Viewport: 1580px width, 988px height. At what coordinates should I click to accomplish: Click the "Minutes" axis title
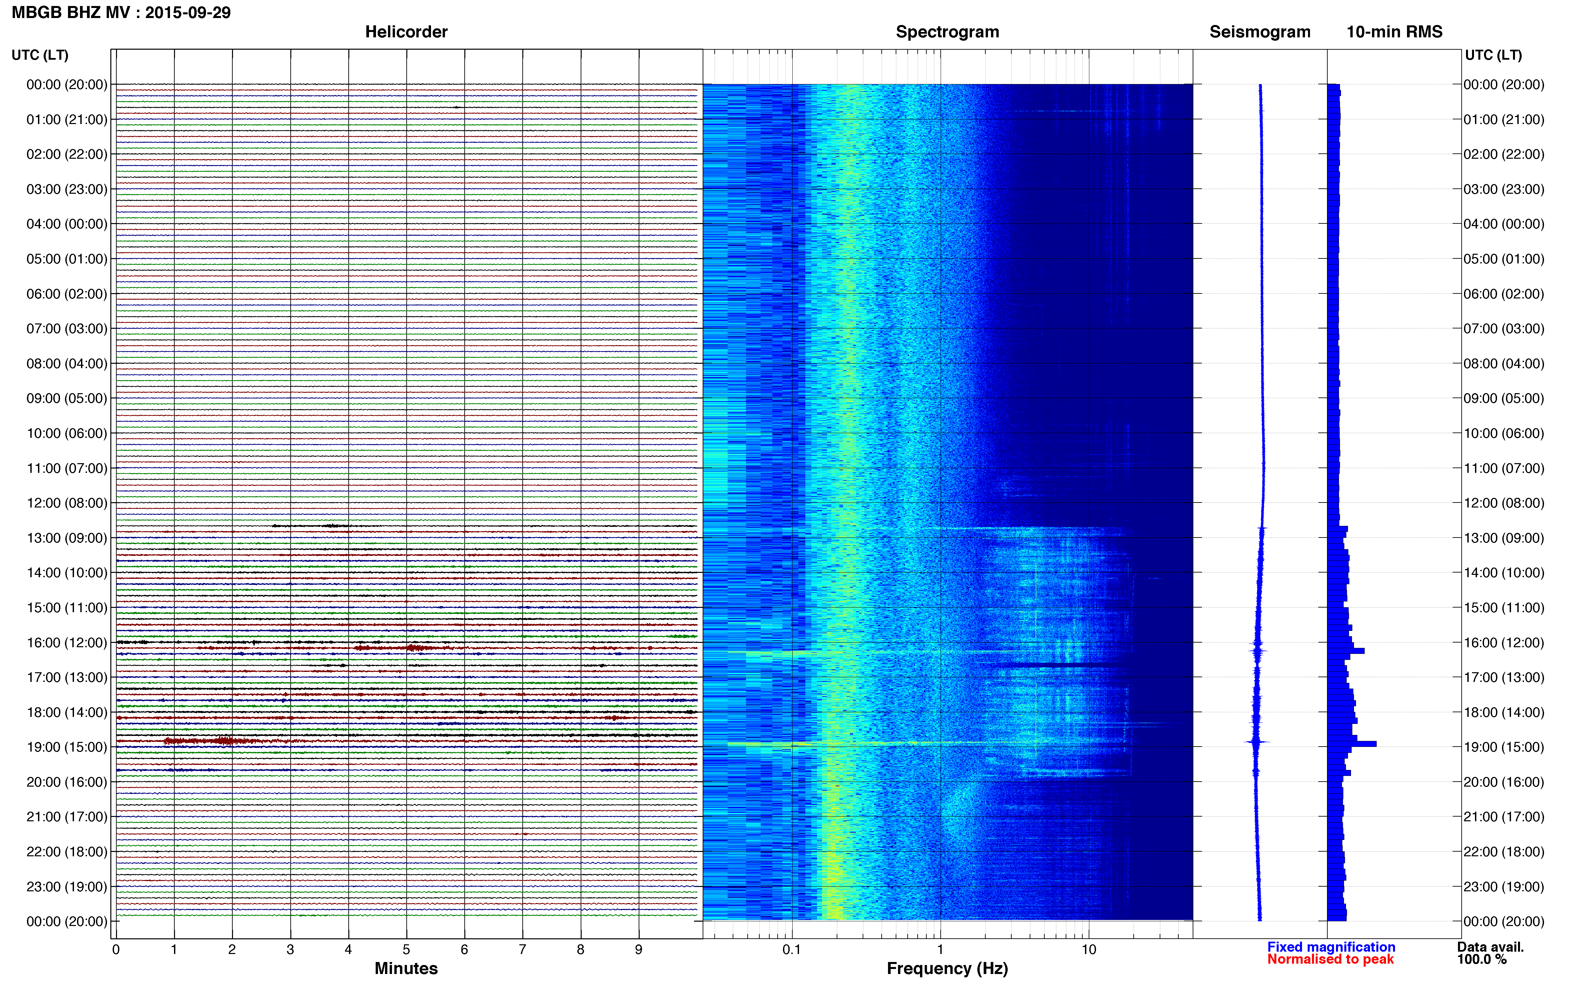(406, 968)
